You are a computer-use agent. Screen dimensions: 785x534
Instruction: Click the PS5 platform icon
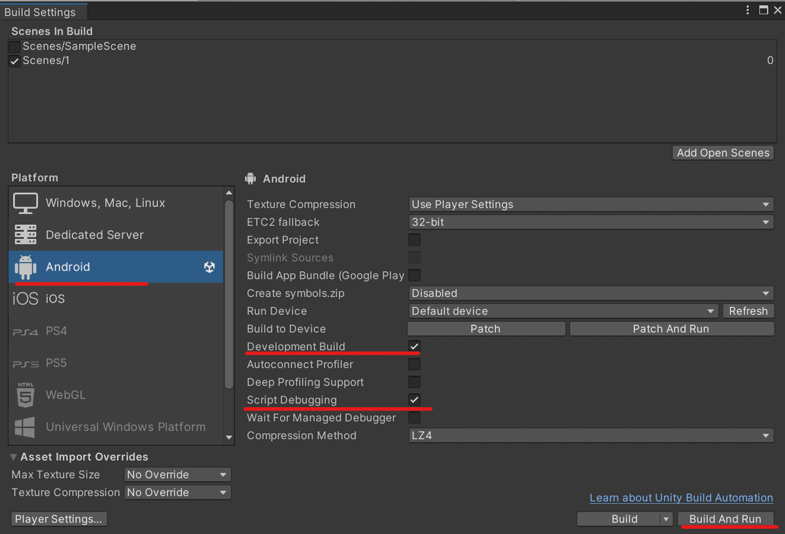tap(26, 363)
